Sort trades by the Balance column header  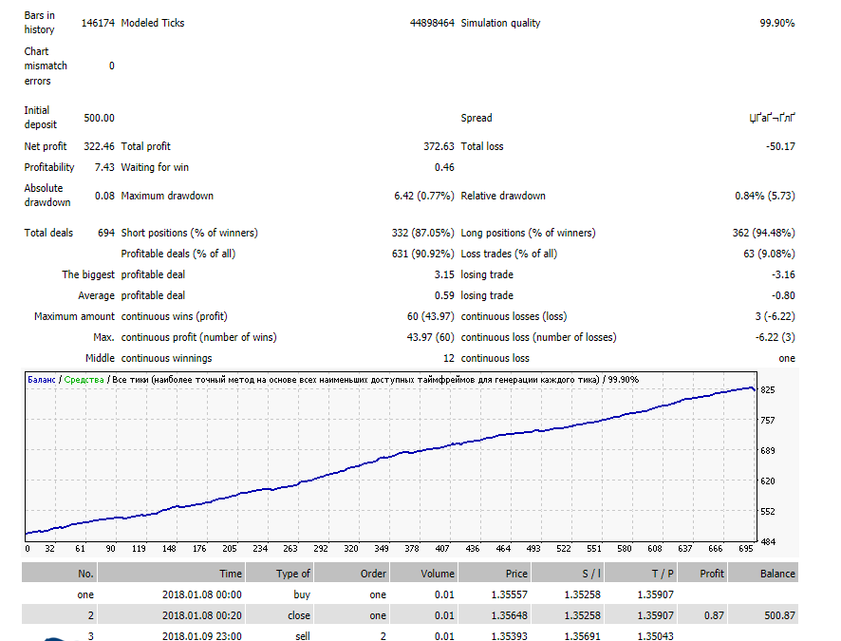[776, 573]
